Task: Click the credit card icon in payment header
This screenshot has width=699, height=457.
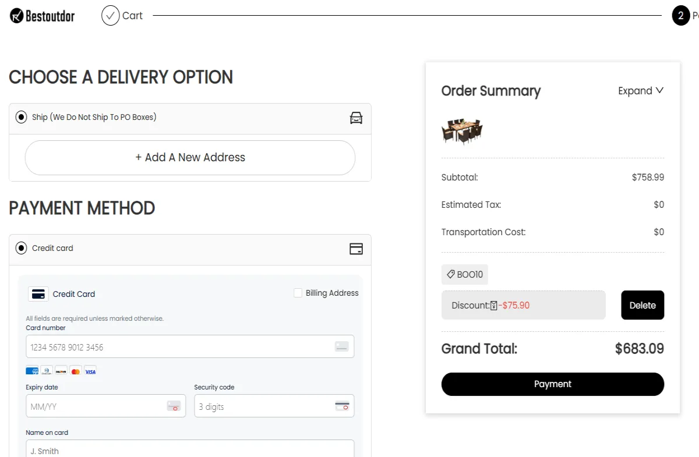Action: pos(356,249)
